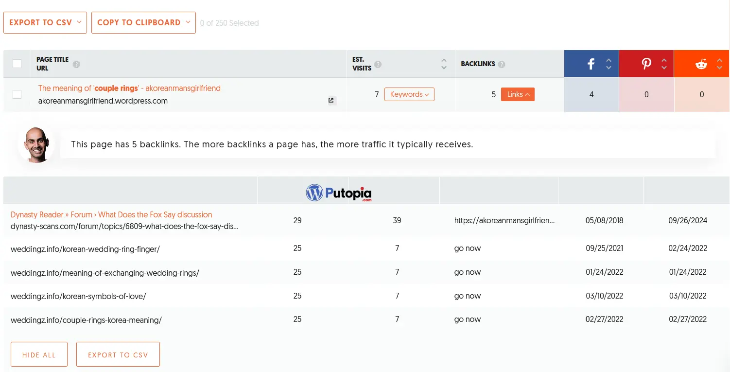Image resolution: width=730 pixels, height=372 pixels.
Task: Open Dynasty Reader forum discussion link
Action: click(x=111, y=214)
